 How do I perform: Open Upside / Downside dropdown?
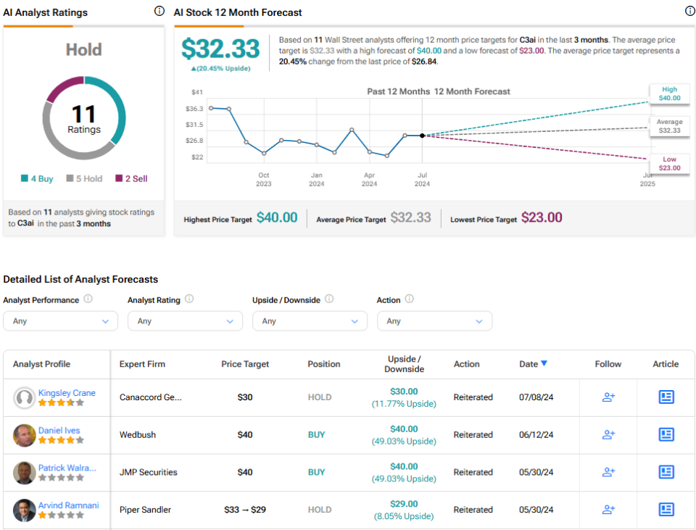[310, 321]
